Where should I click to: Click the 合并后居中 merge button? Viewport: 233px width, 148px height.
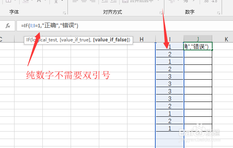coord(138,1)
